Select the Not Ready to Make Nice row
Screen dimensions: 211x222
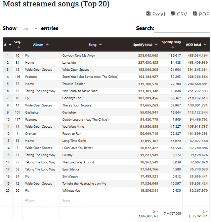coord(106,91)
